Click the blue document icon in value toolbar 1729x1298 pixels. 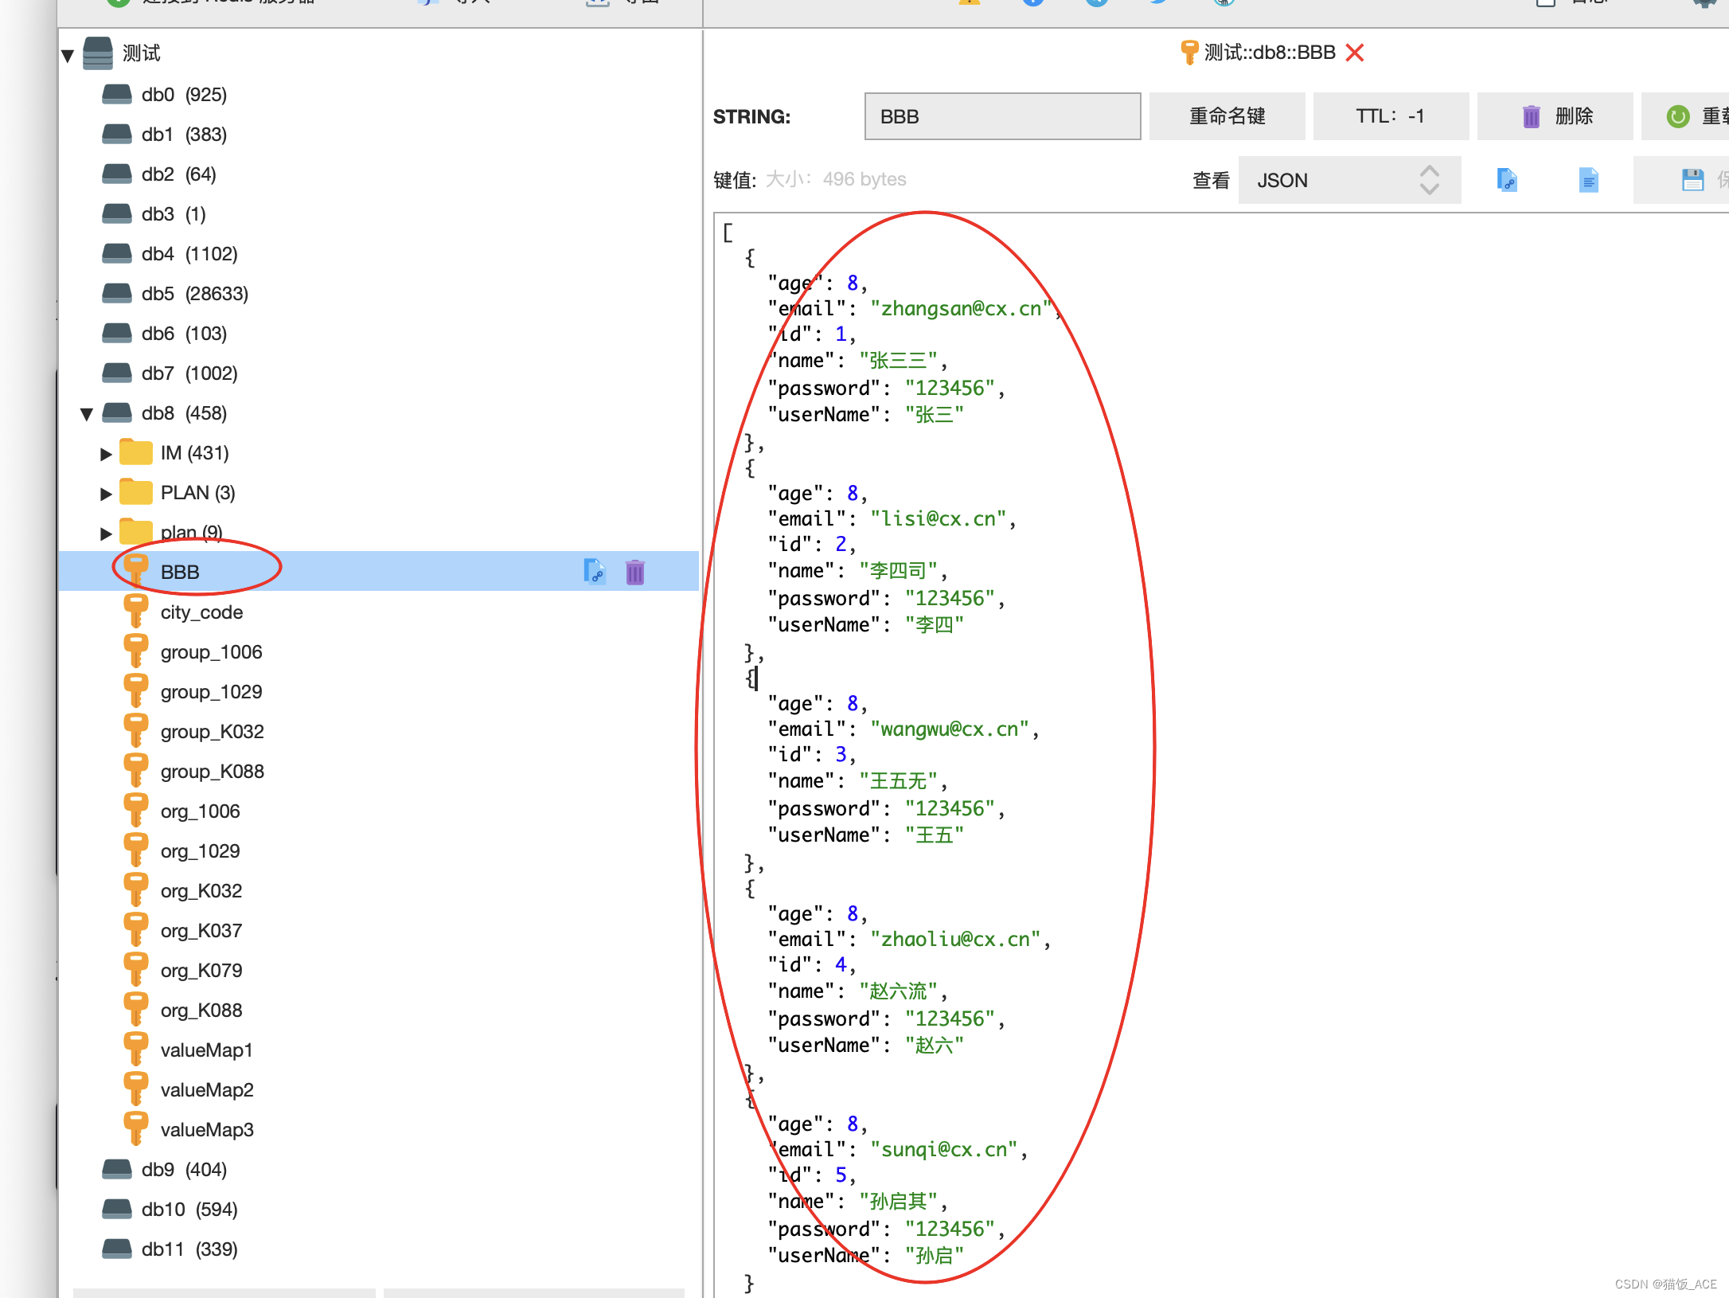point(1588,180)
